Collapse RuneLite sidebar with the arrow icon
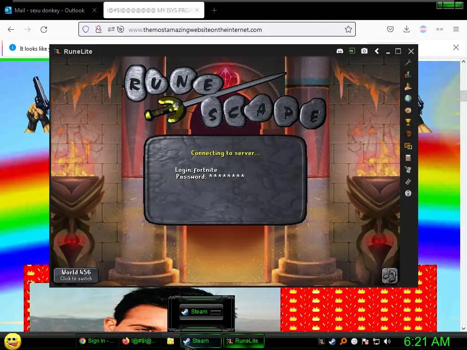467x350 pixels. click(377, 51)
